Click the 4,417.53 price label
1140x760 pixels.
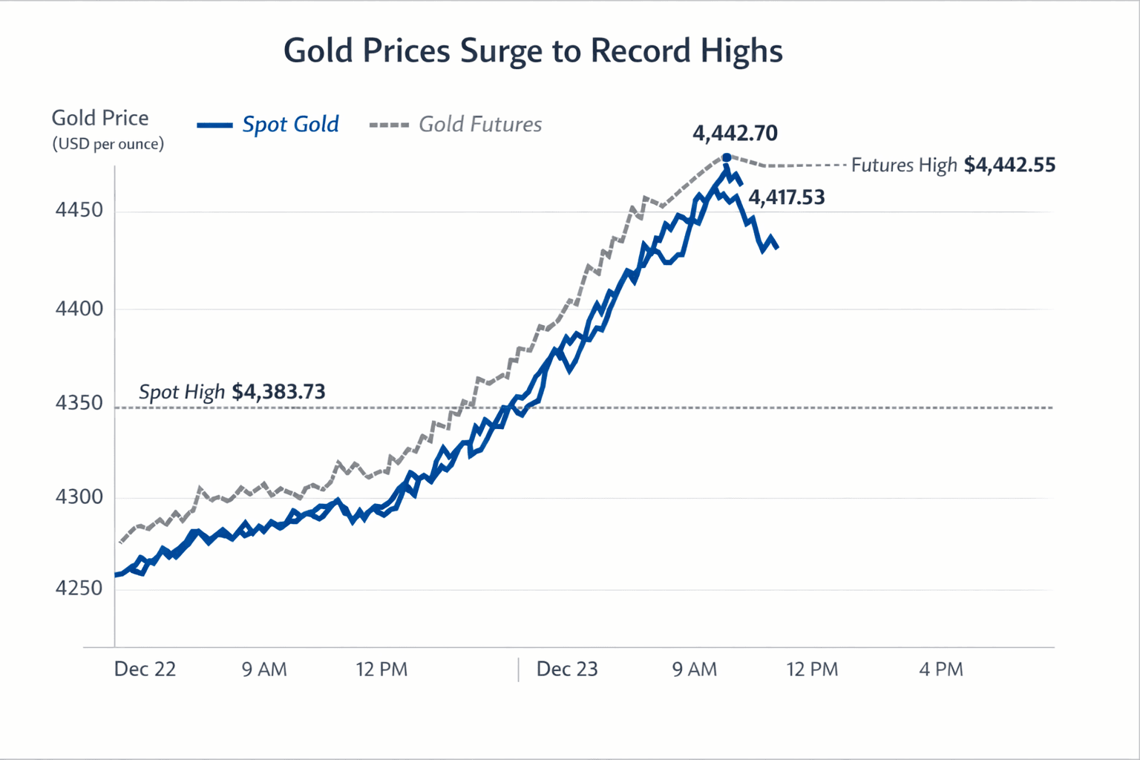[x=786, y=197]
